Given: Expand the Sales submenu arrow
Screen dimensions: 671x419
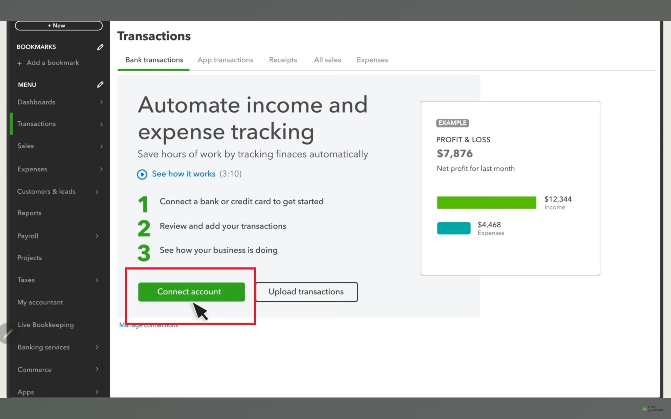Looking at the screenshot, I should pos(101,146).
